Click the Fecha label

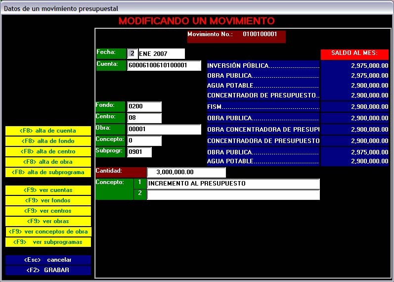coord(111,53)
